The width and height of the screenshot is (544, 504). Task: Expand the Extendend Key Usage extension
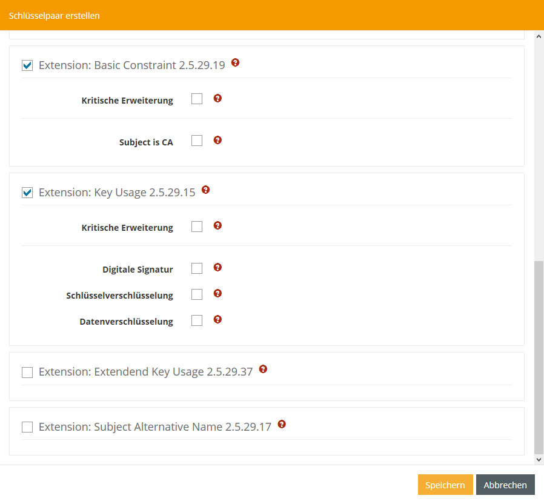27,373
